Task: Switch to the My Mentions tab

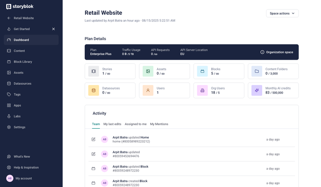Action: pyautogui.click(x=159, y=124)
